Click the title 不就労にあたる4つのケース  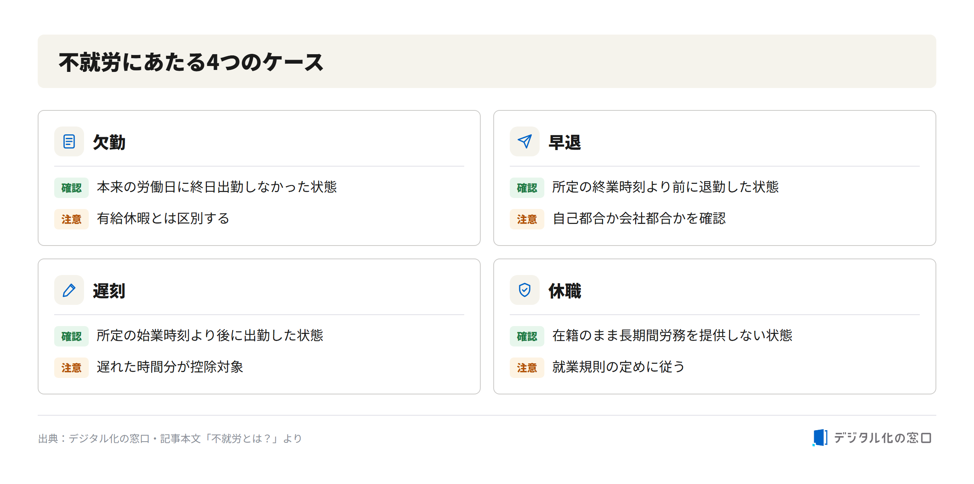pos(191,62)
